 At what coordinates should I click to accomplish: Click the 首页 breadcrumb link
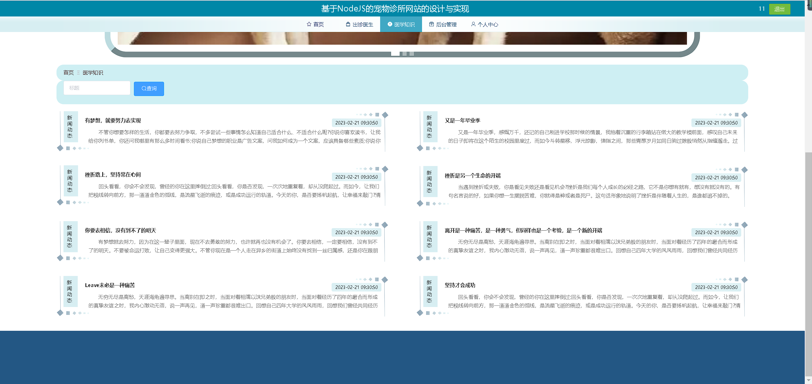click(x=68, y=73)
